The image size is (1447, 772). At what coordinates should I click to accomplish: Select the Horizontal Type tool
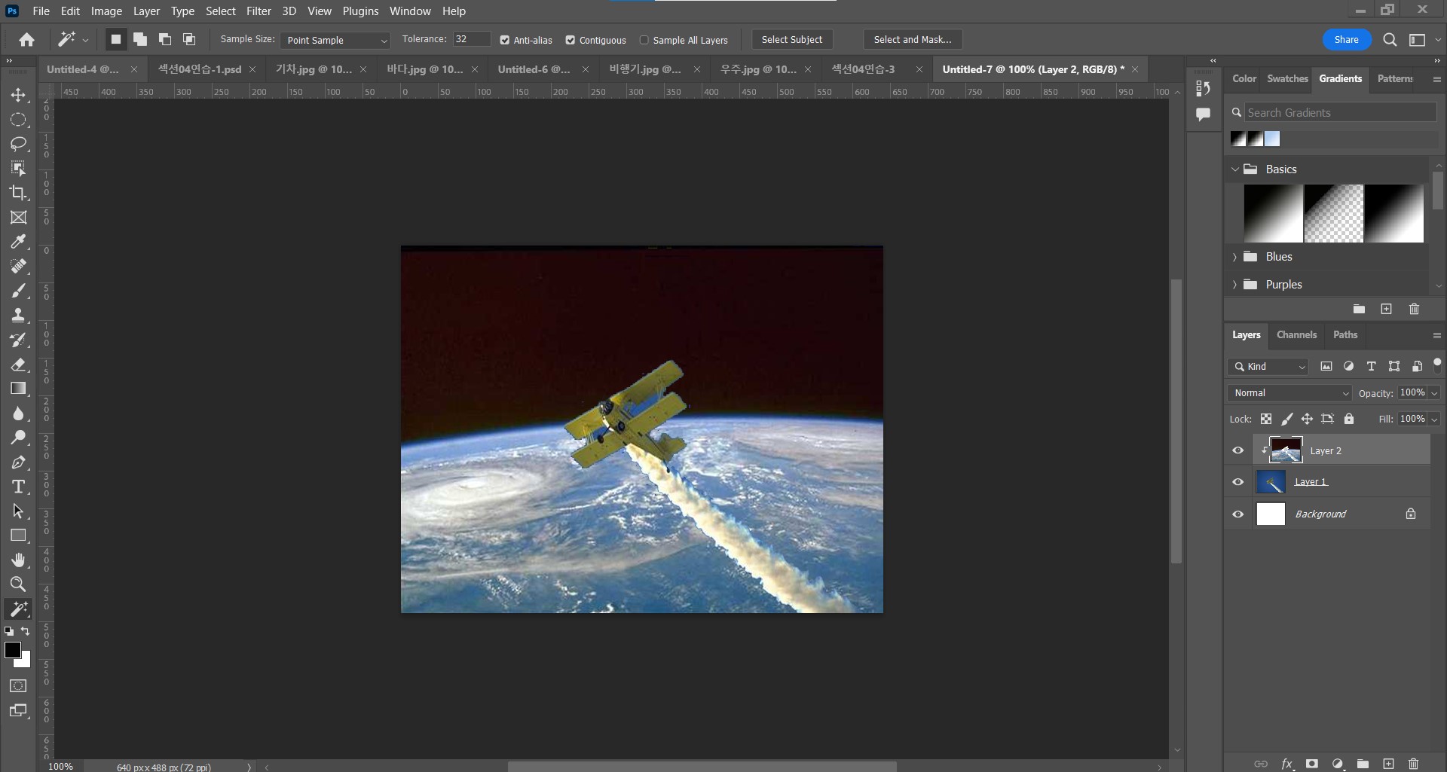[18, 487]
